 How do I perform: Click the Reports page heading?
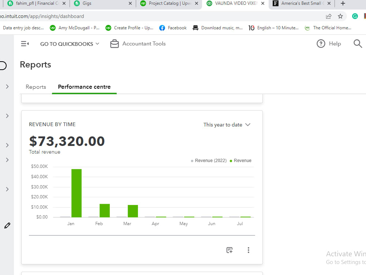click(x=36, y=65)
